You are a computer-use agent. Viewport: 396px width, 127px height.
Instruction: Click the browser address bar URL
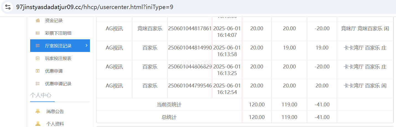95,7
